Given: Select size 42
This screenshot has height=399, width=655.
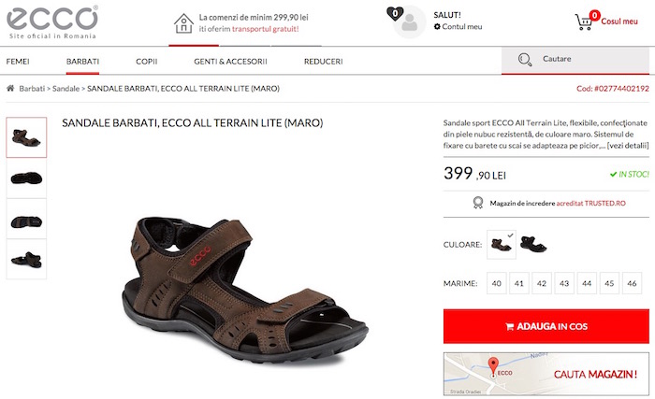Looking at the screenshot, I should click(x=542, y=283).
